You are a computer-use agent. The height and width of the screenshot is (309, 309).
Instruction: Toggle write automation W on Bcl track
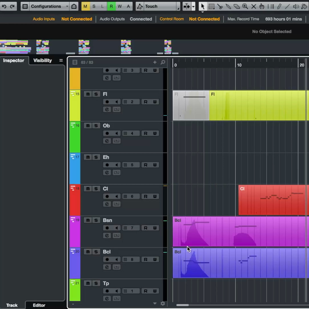(155, 260)
